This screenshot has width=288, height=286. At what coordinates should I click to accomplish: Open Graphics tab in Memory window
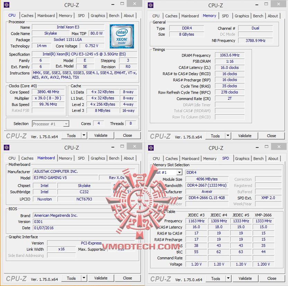point(242,16)
